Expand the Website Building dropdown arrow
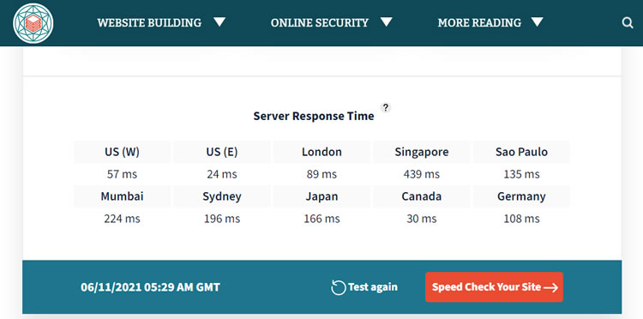Image resolution: width=643 pixels, height=319 pixels. [219, 21]
